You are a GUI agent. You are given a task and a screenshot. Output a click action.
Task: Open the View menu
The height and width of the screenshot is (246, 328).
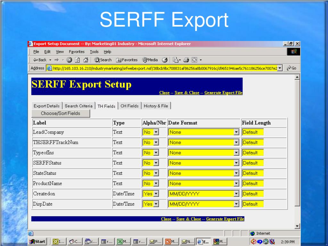(x=60, y=52)
